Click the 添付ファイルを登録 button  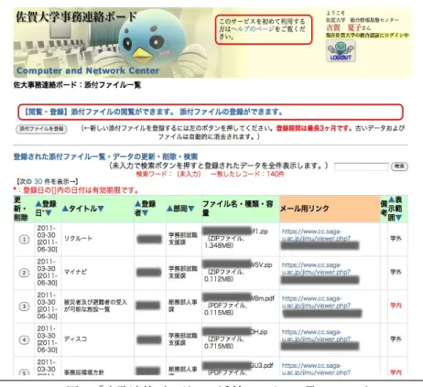point(41,129)
